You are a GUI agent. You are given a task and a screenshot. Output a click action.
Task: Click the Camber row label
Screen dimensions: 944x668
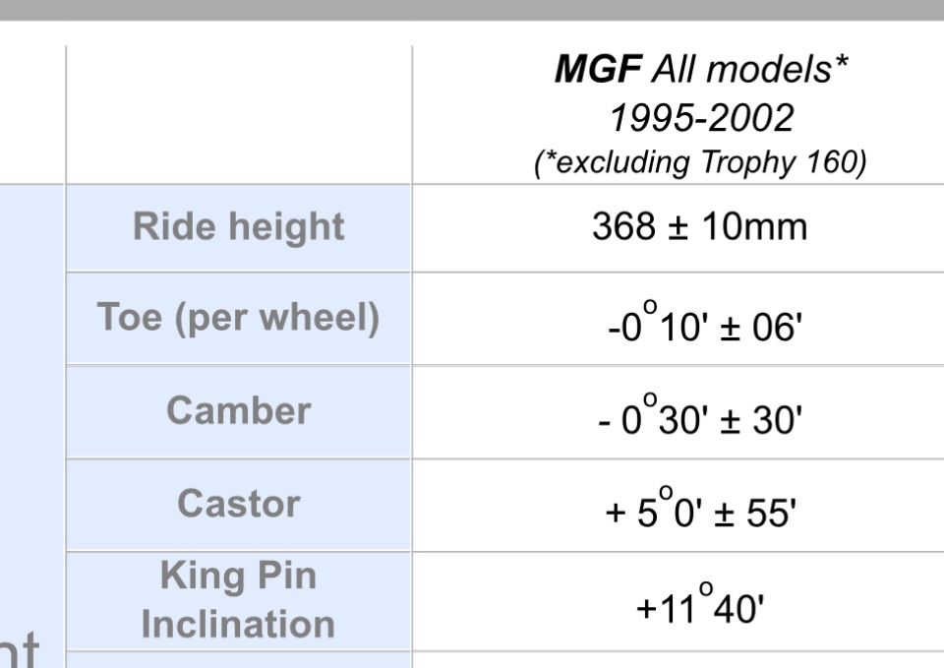click(x=238, y=410)
